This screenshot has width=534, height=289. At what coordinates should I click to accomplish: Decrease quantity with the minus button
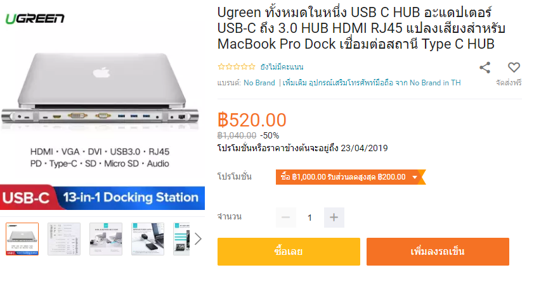point(286,218)
